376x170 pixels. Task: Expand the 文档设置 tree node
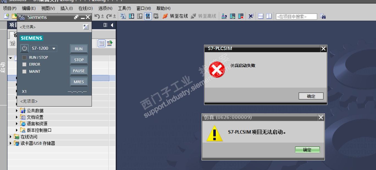17,117
